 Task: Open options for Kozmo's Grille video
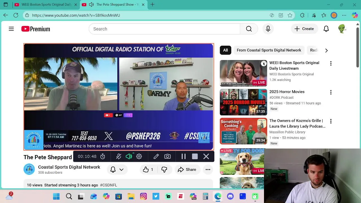point(331,121)
